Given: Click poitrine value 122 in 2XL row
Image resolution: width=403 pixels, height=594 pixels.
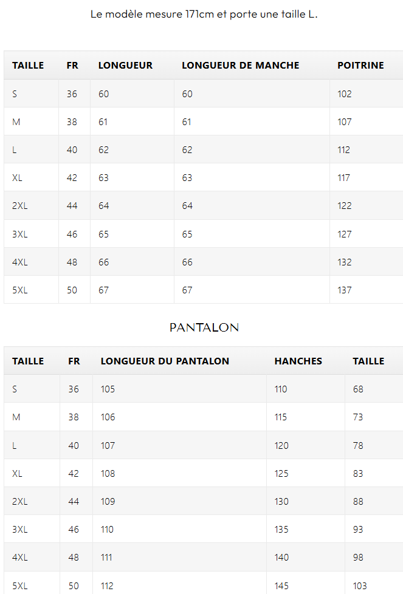Looking at the screenshot, I should [345, 206].
